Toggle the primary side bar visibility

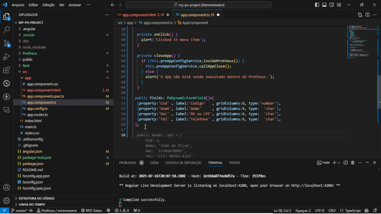click(x=317, y=5)
